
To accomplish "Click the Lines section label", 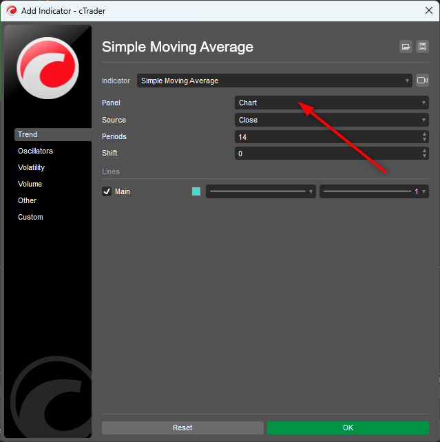I will coord(111,171).
